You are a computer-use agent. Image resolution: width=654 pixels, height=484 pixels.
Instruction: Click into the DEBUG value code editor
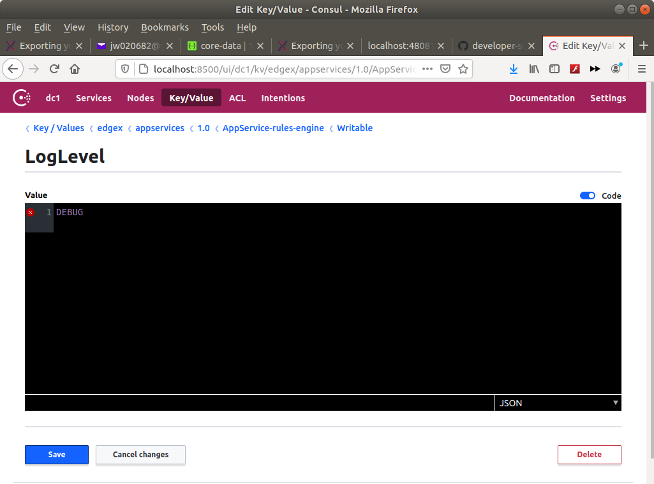(x=323, y=299)
